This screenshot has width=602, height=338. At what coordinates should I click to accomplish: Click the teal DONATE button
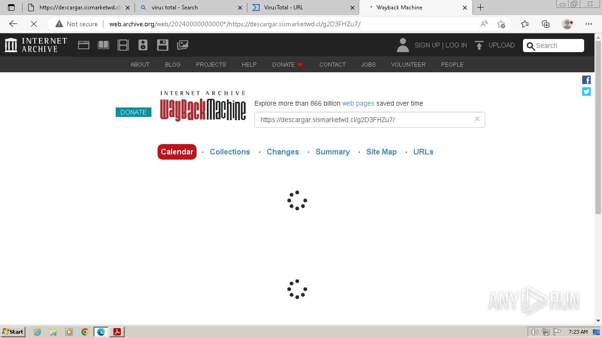[x=134, y=112]
